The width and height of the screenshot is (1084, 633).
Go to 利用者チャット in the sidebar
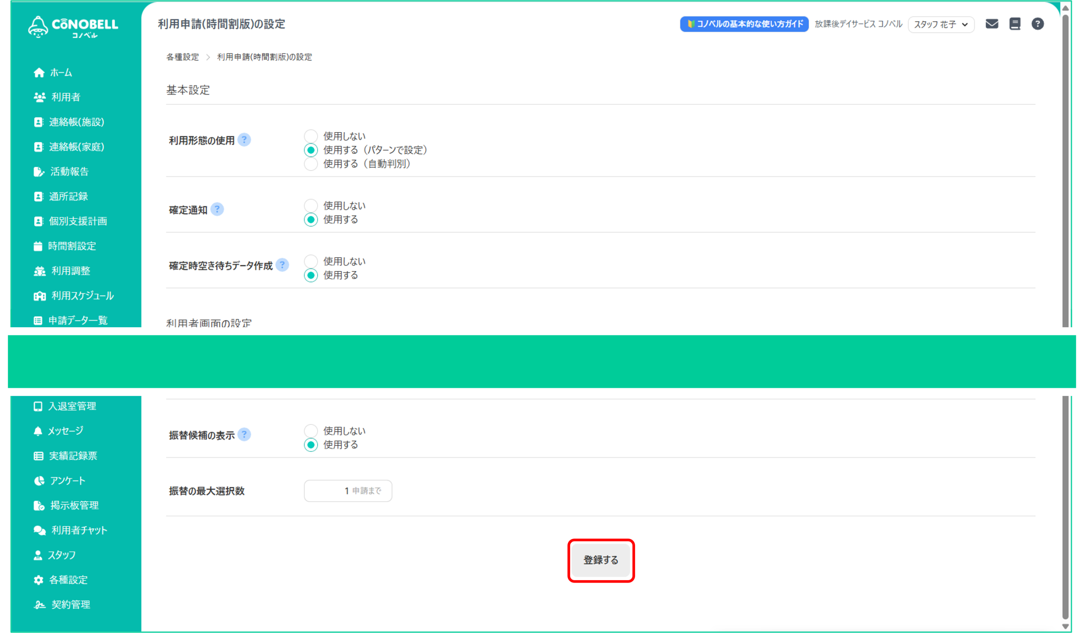[79, 530]
